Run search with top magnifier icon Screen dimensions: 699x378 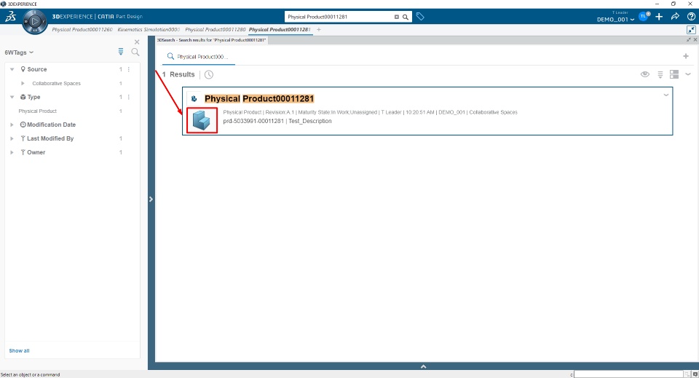pos(406,17)
